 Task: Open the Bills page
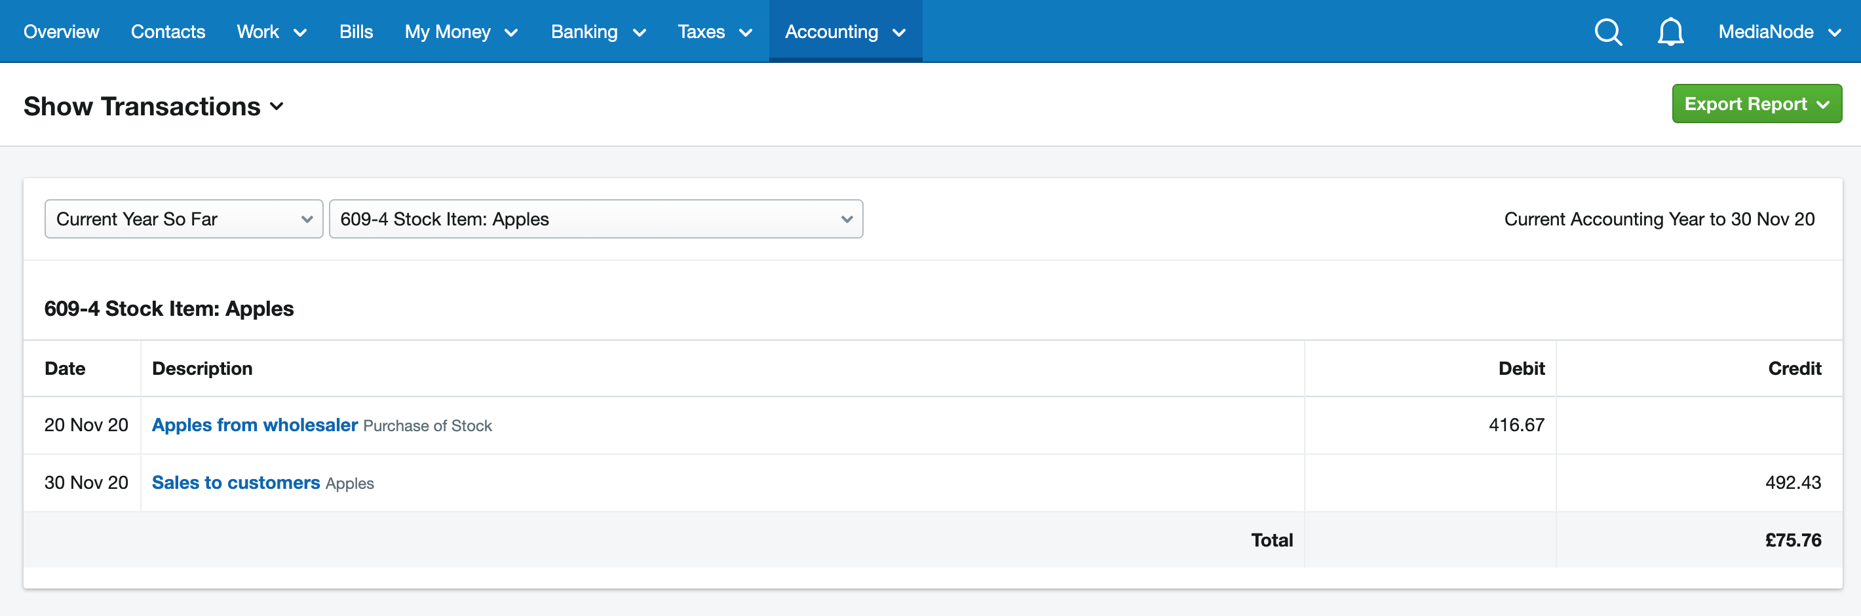[356, 31]
